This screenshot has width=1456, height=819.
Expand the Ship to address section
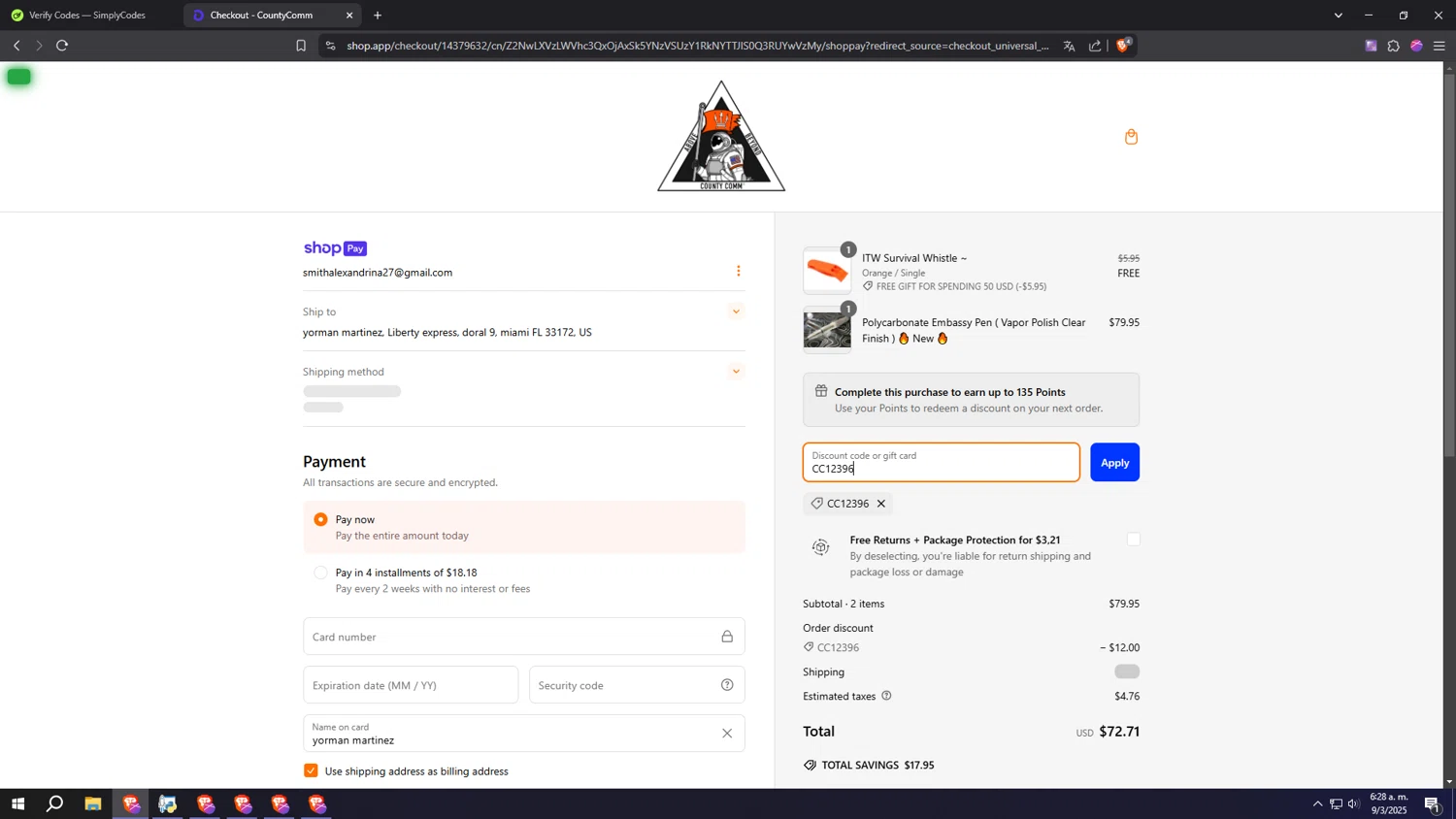point(736,311)
